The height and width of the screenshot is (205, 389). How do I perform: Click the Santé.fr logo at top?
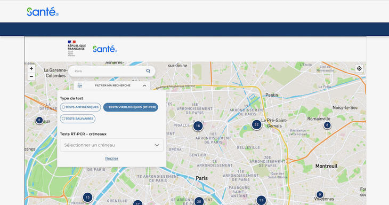(43, 12)
